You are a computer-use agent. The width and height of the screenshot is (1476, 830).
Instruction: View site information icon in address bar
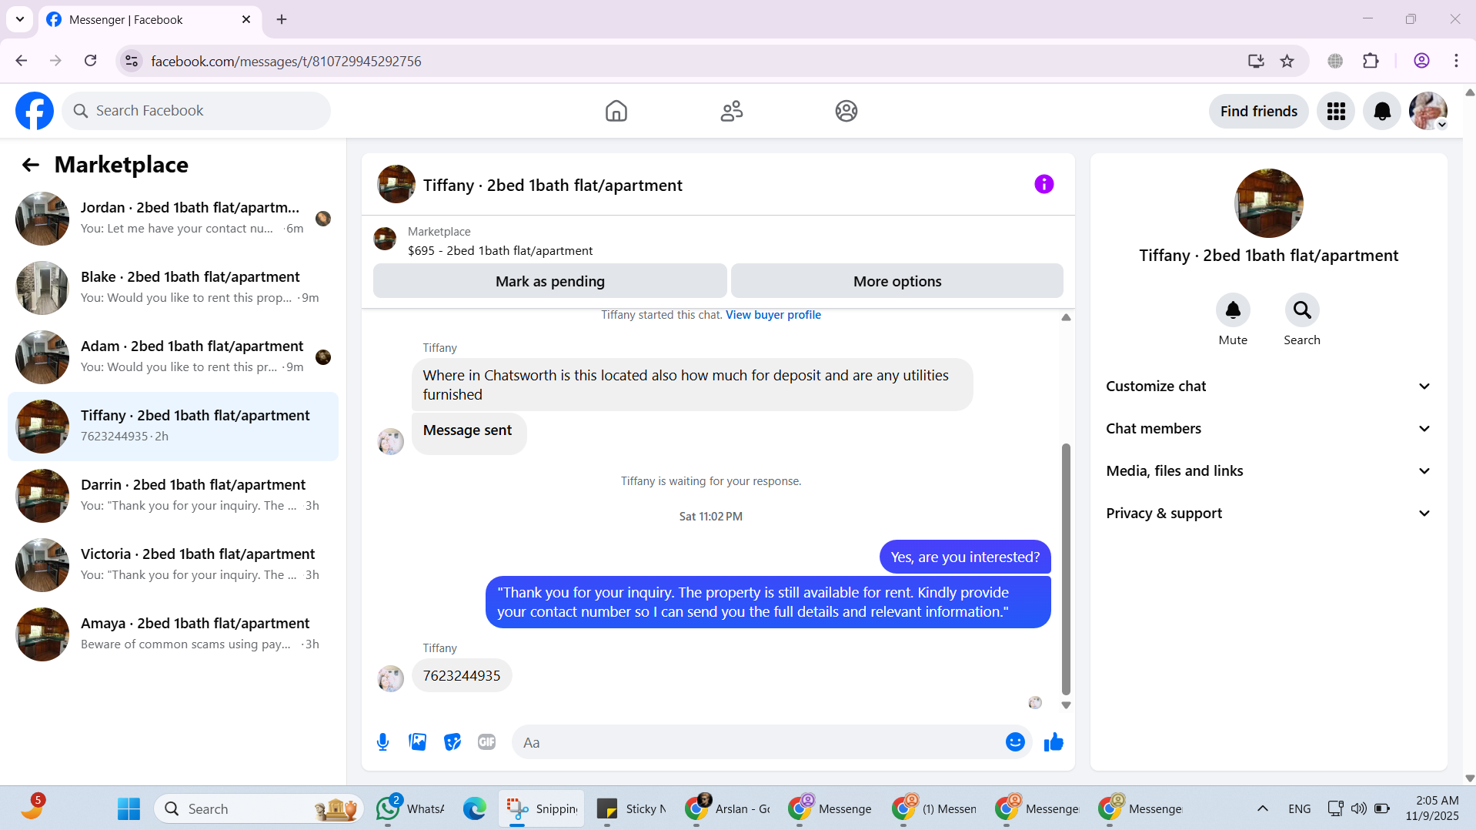132,61
